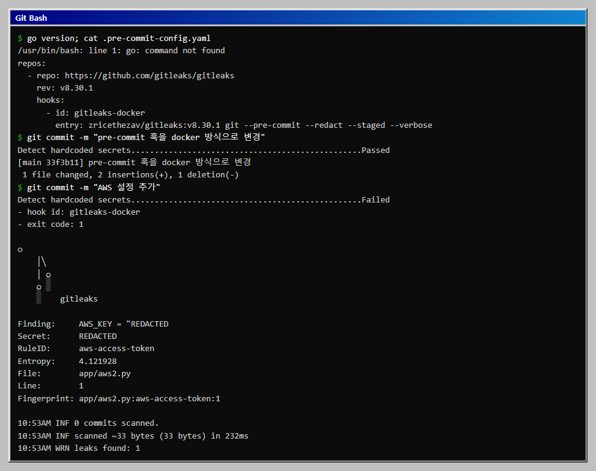Click the 'exit code: 1' line

51,224
